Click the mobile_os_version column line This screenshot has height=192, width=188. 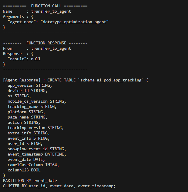pyautogui.click(x=37, y=101)
